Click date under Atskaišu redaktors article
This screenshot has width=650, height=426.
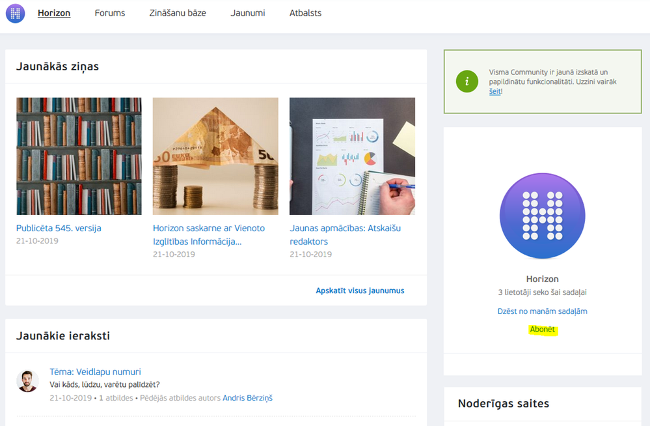coord(310,254)
